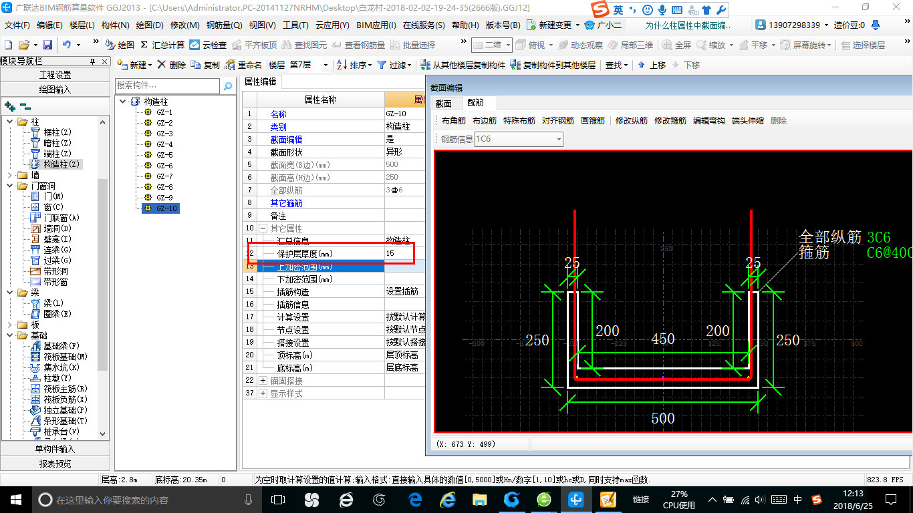This screenshot has height=513, width=913.
Task: Click the 上移 move up arrow
Action: [x=652, y=65]
